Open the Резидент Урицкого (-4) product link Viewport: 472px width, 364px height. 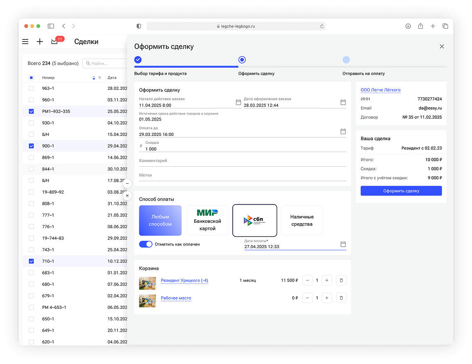click(x=185, y=280)
